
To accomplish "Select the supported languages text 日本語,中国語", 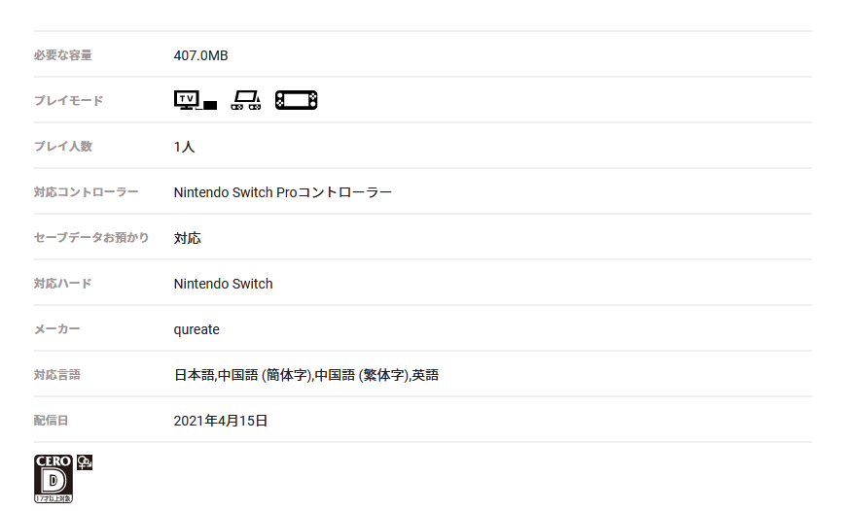I will click(306, 375).
